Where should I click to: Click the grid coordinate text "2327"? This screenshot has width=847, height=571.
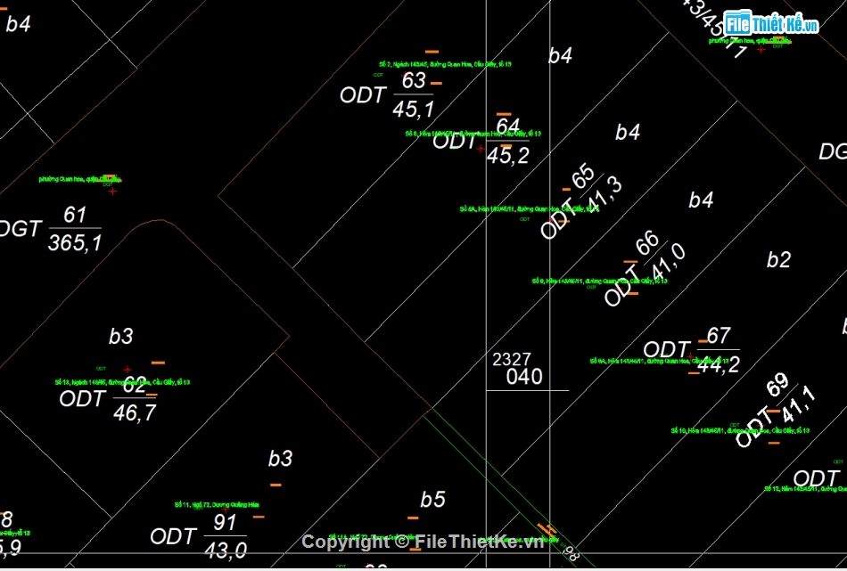[512, 360]
